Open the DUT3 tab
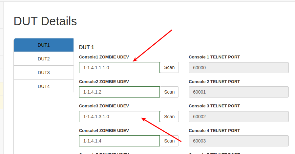The image size is (295, 154). coord(44,73)
